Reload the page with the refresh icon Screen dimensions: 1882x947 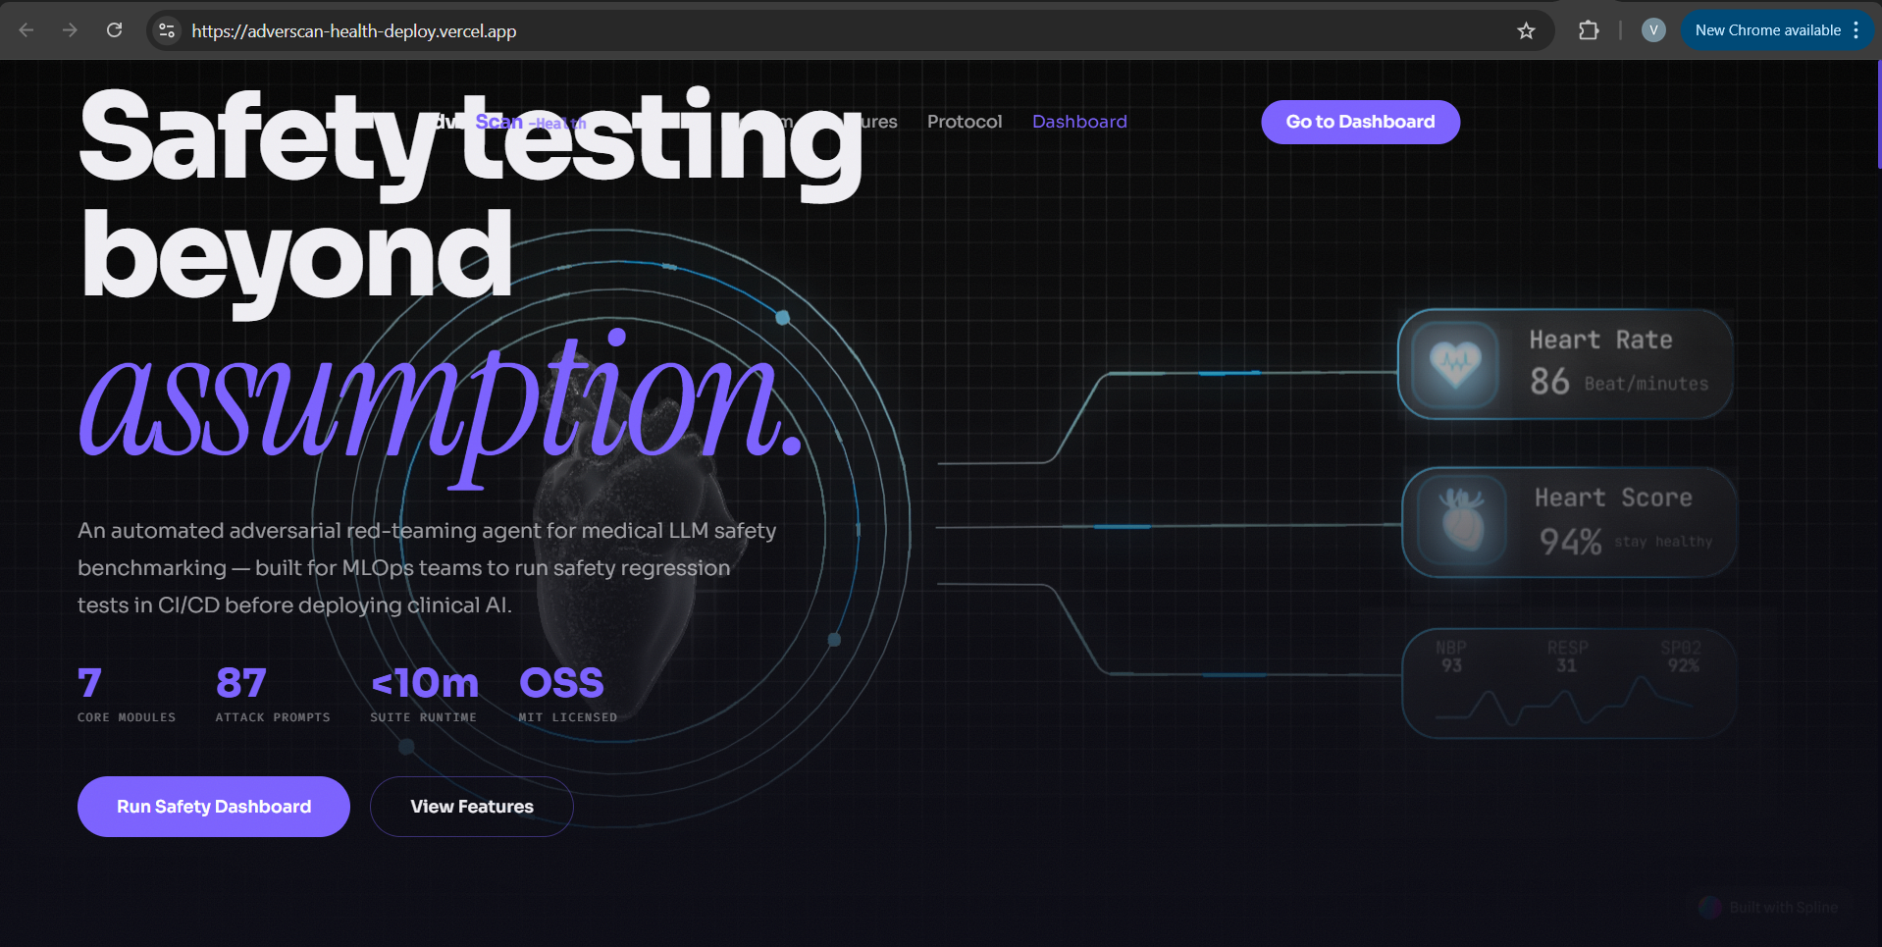click(x=115, y=30)
